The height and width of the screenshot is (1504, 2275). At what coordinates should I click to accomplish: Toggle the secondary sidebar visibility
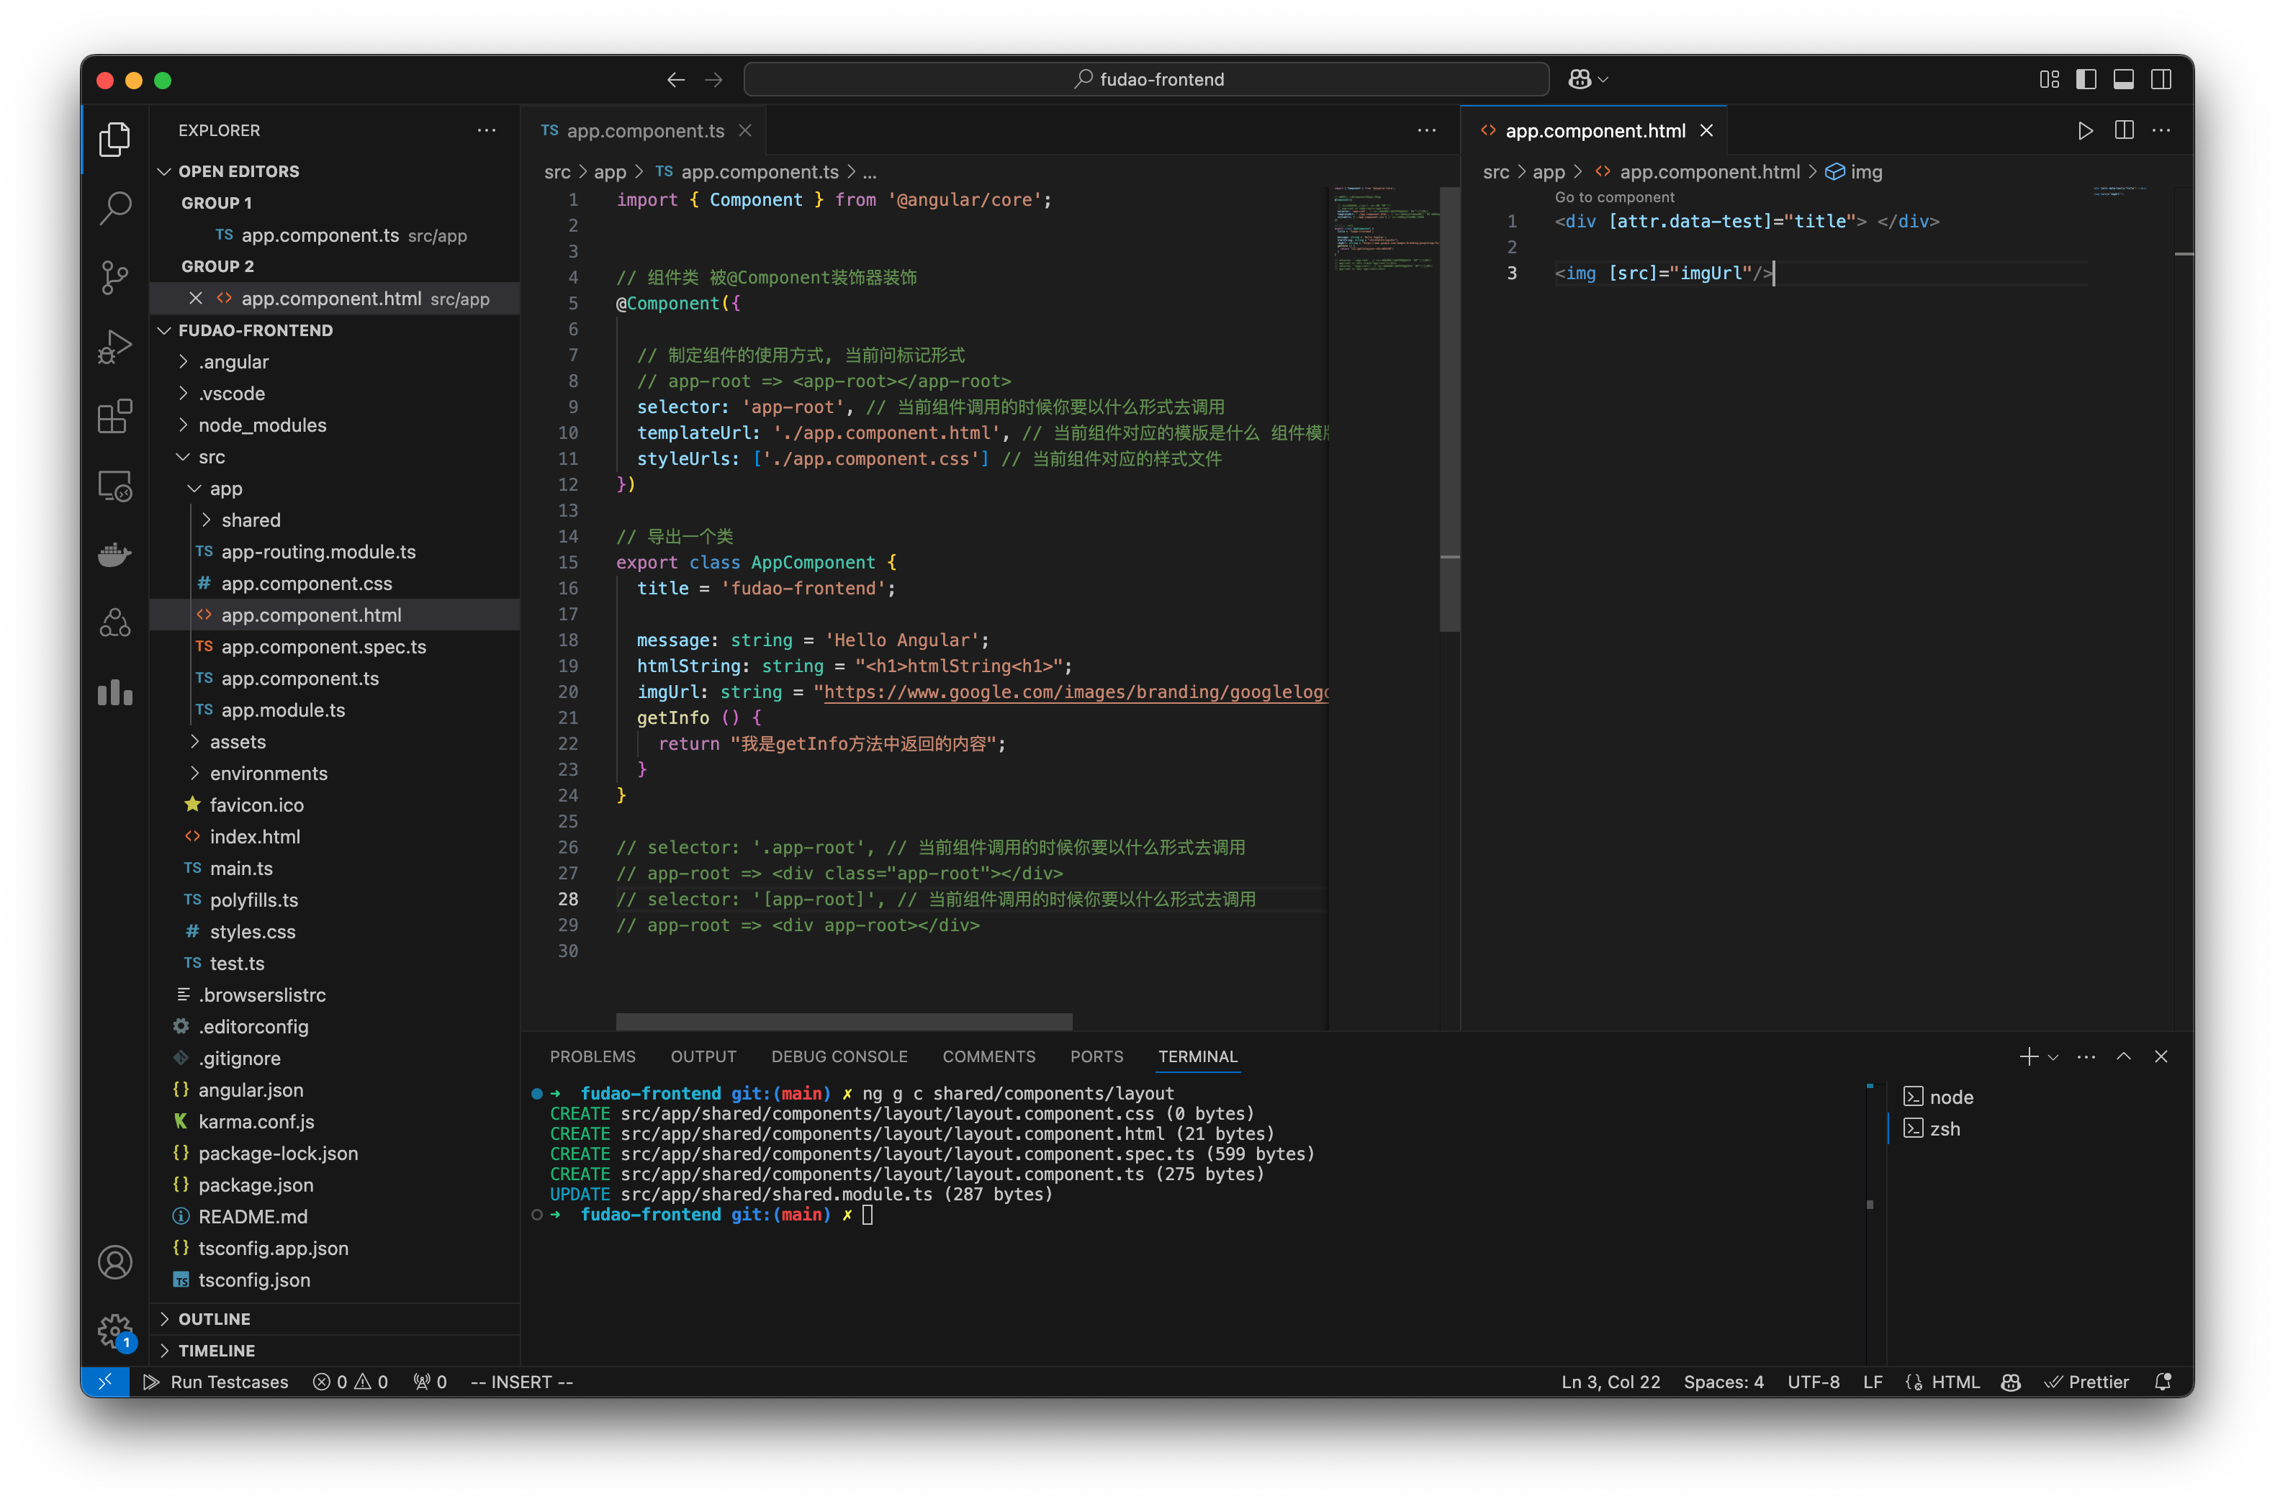2161,78
